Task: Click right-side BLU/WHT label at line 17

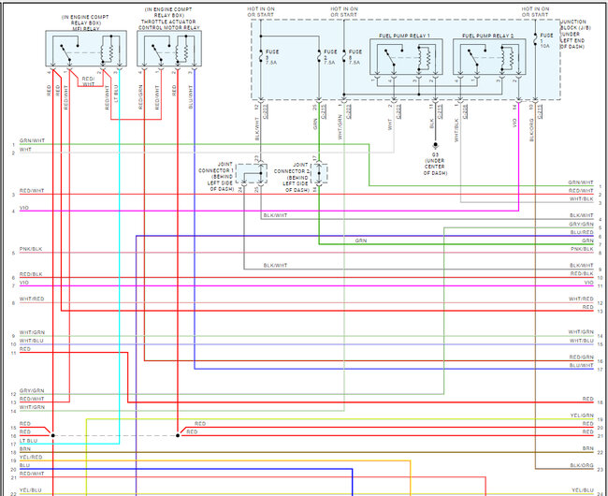Action: pos(582,366)
